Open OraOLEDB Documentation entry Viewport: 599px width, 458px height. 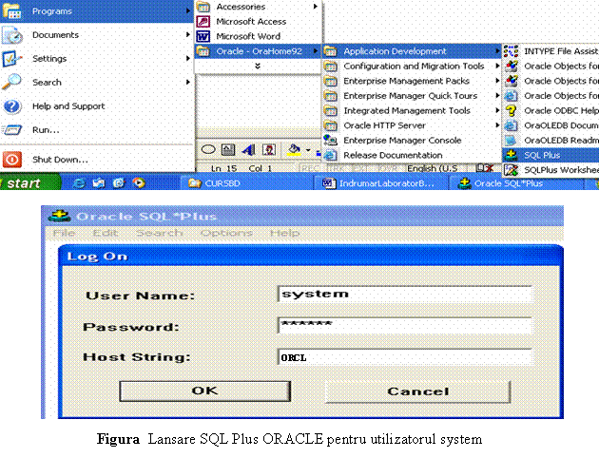click(551, 125)
